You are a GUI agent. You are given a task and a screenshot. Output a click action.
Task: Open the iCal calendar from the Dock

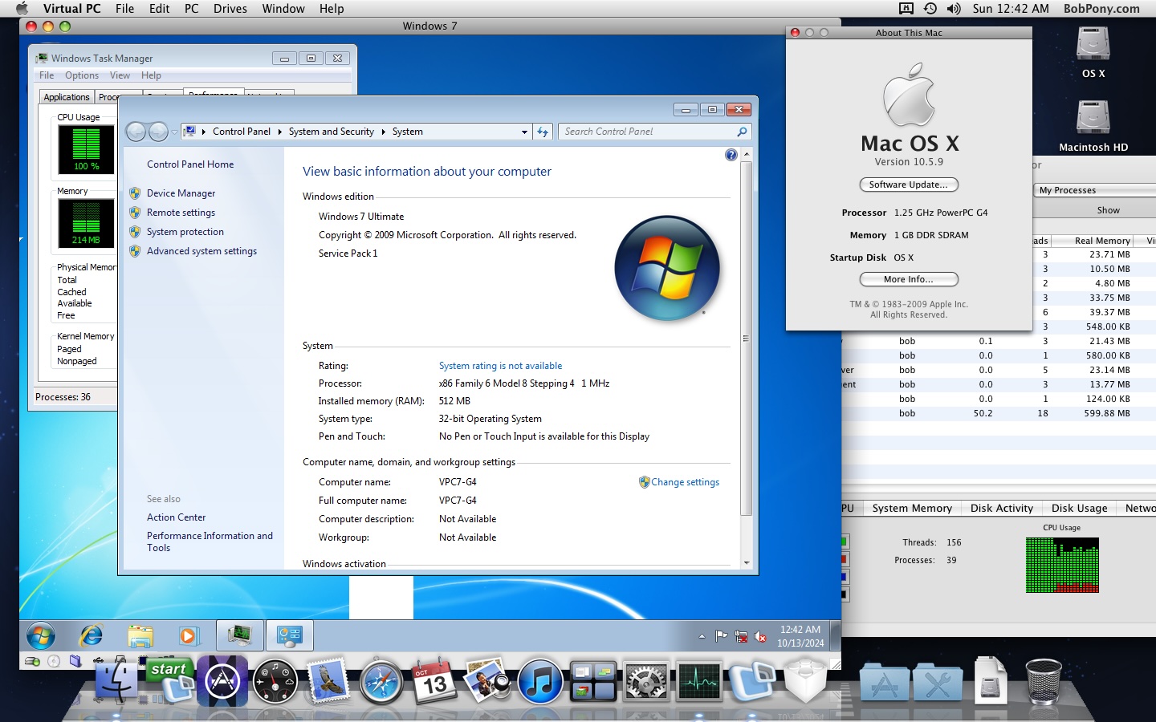[x=434, y=682]
